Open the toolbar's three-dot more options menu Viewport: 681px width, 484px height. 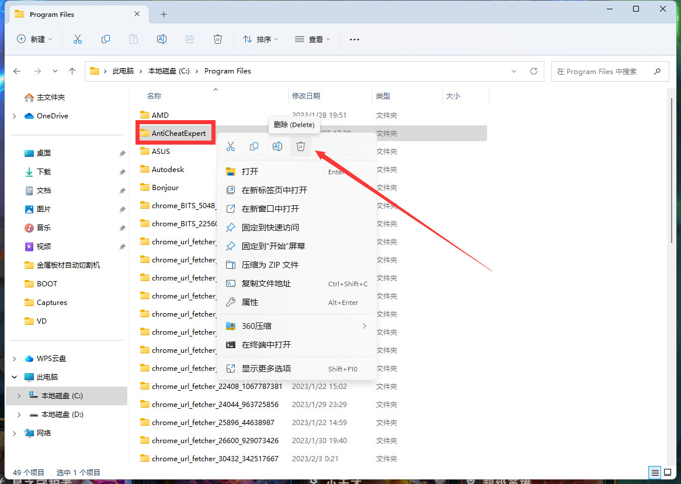pyautogui.click(x=355, y=40)
